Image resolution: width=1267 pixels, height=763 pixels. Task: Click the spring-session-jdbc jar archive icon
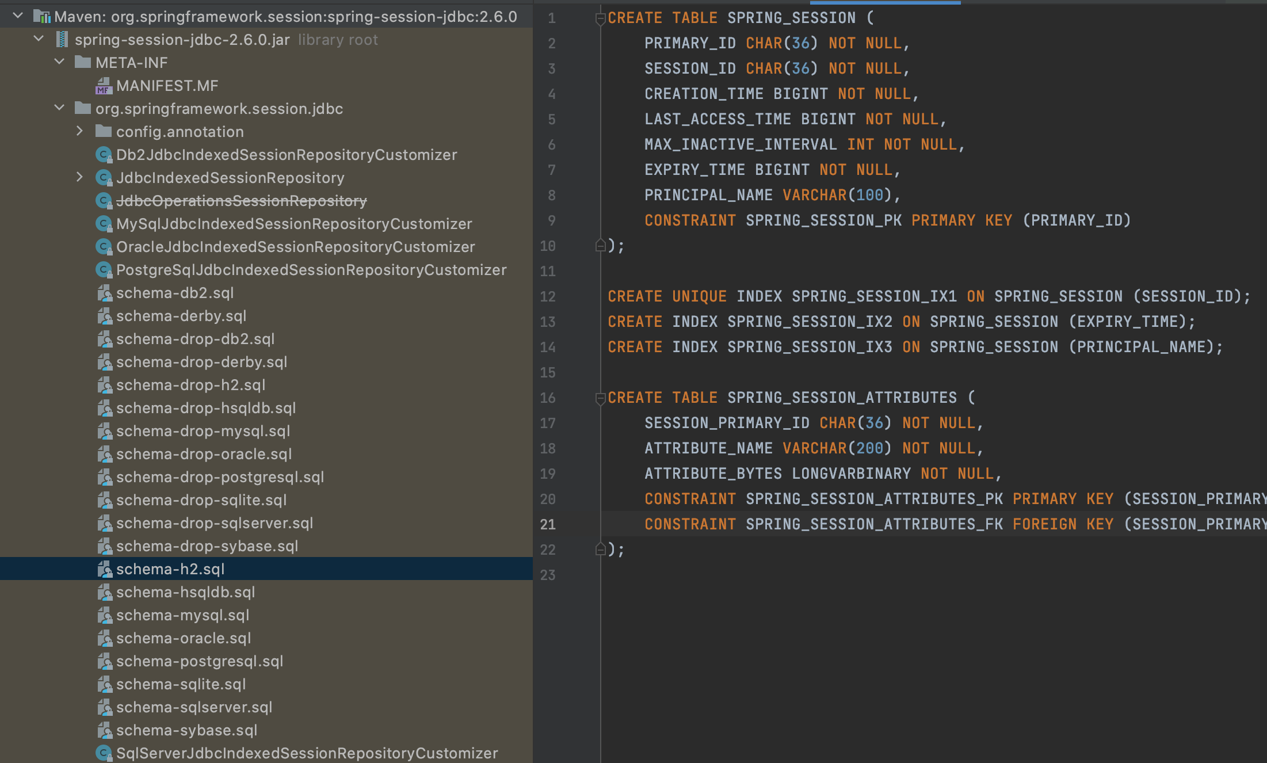click(62, 40)
